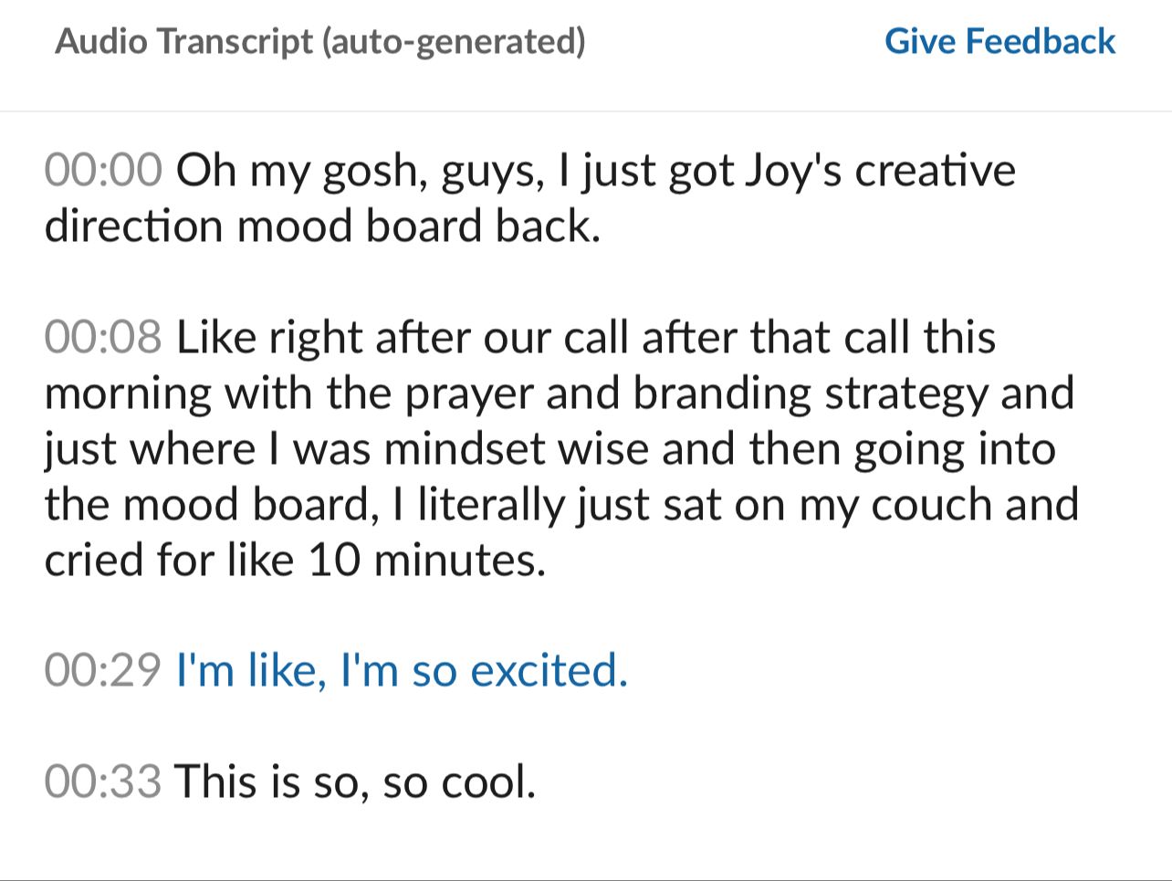
Task: Click the highlighted "I'm like, I'm so excited." line
Action: pyautogui.click(x=402, y=671)
